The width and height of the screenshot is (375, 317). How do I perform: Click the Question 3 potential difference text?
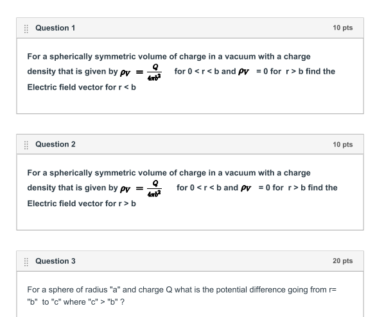(182, 296)
